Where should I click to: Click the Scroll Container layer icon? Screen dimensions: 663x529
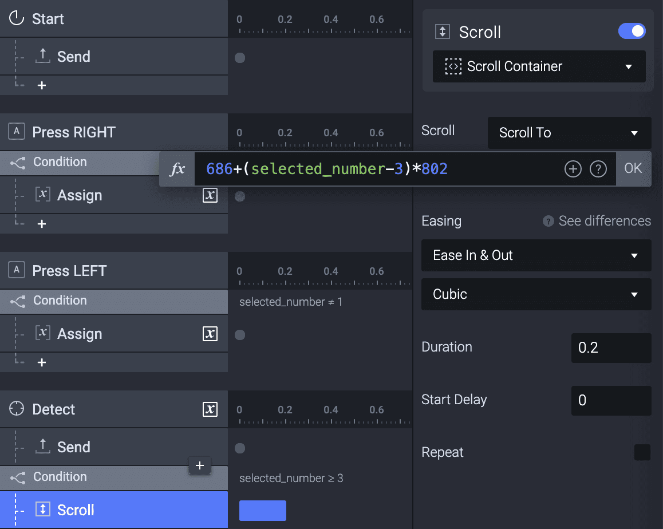[453, 66]
